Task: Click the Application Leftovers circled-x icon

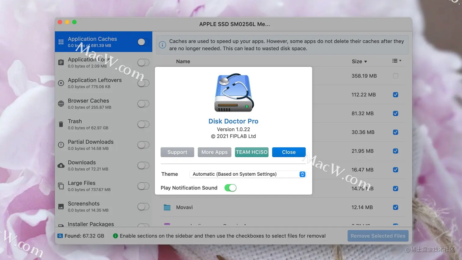Action: tap(61, 83)
